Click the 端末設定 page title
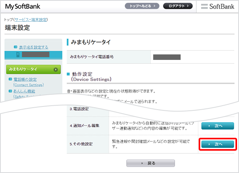The height and width of the screenshot is (173, 239). pyautogui.click(x=17, y=28)
